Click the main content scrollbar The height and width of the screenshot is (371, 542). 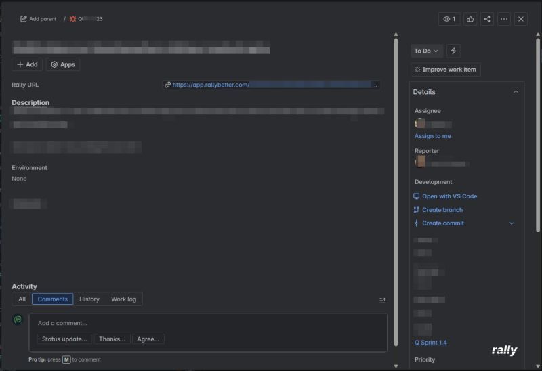pos(396,192)
